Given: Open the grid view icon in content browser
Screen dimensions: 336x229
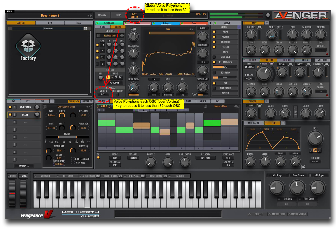Looking at the screenshot, I should point(86,28).
